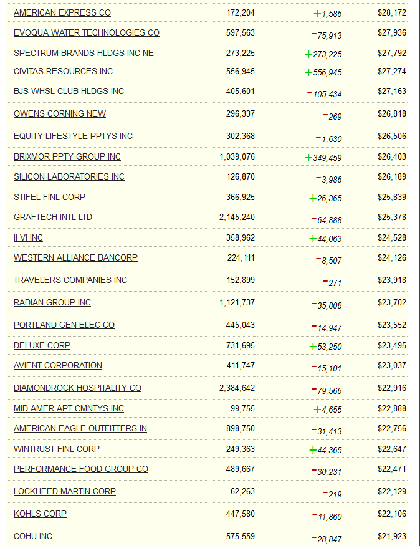Select change value -8,507
The width and height of the screenshot is (420, 546).
[x=329, y=261]
